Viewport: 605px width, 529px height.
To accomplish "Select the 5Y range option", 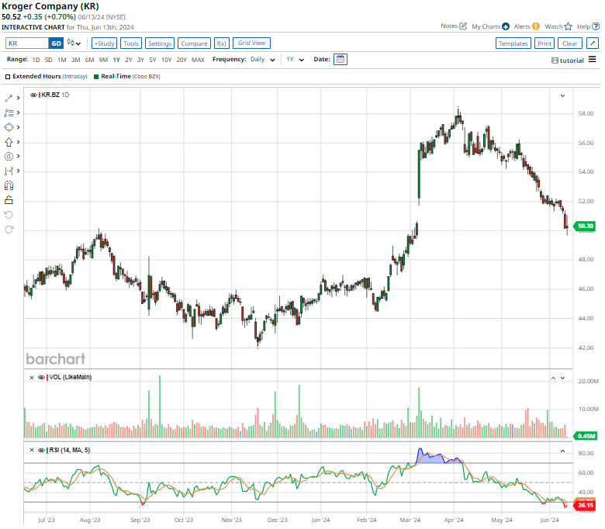I will [153, 60].
